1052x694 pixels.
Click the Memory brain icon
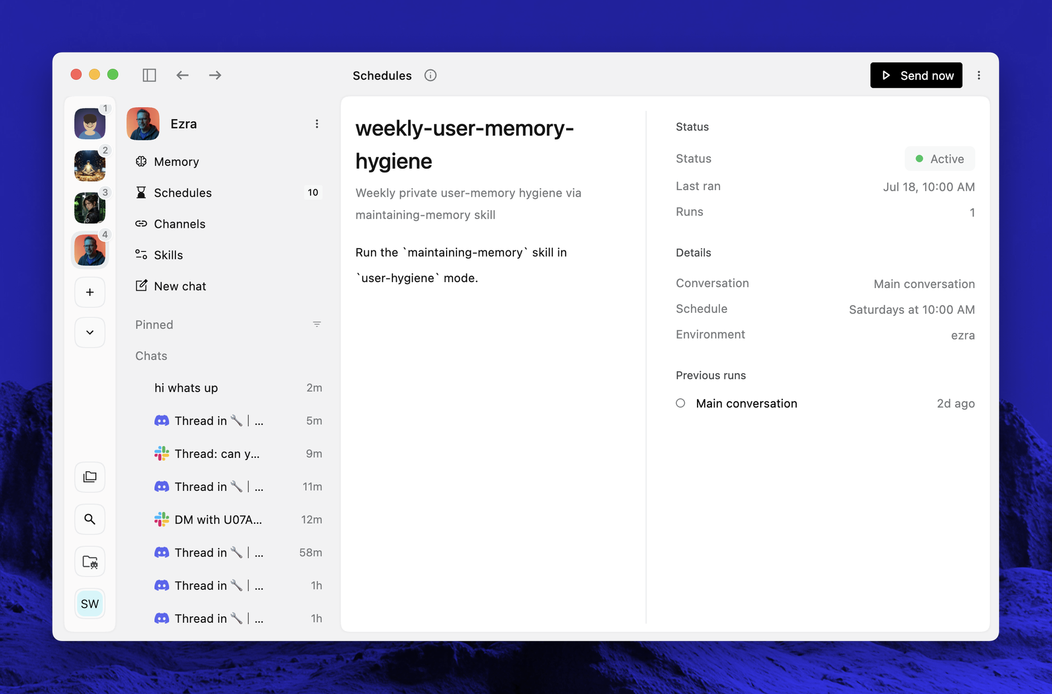click(x=141, y=162)
